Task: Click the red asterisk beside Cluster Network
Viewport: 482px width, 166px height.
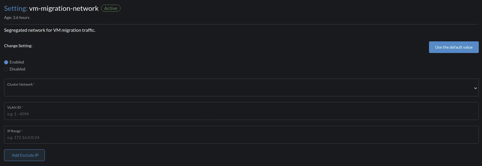Action: click(x=34, y=84)
